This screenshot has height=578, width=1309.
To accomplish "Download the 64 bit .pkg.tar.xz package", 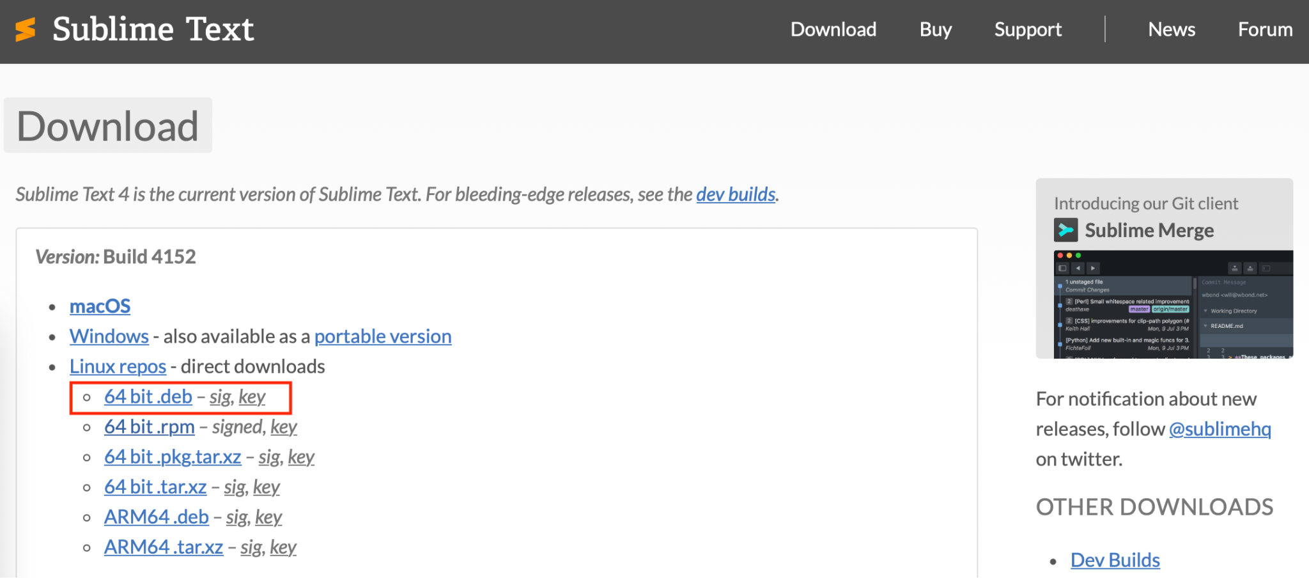I will point(173,457).
